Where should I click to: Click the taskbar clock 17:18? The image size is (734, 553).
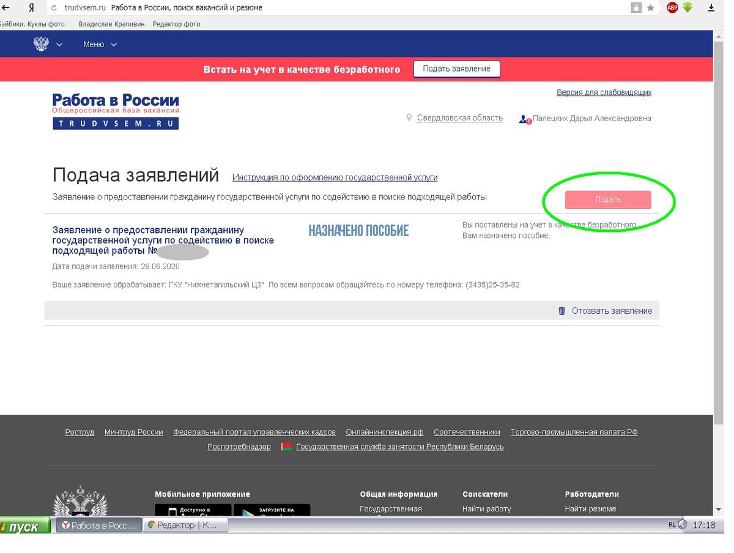[705, 525]
